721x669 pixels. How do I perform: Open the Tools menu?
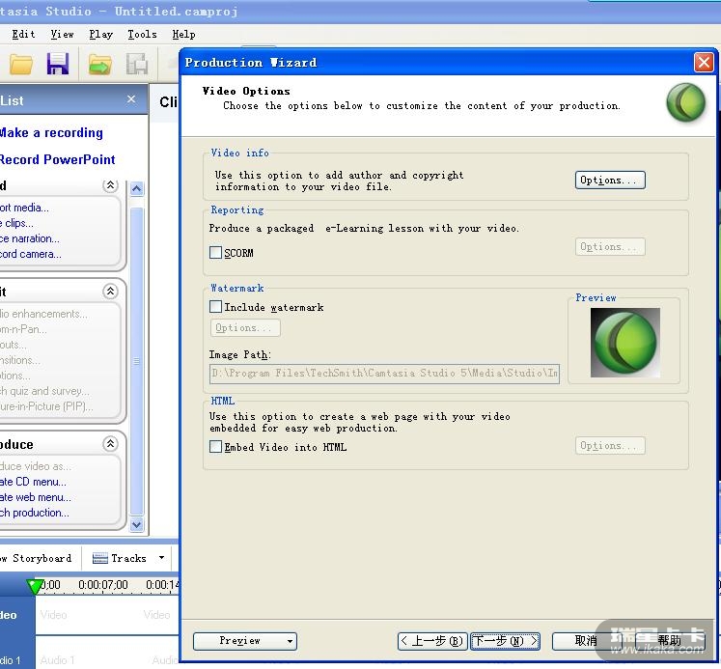(x=142, y=35)
